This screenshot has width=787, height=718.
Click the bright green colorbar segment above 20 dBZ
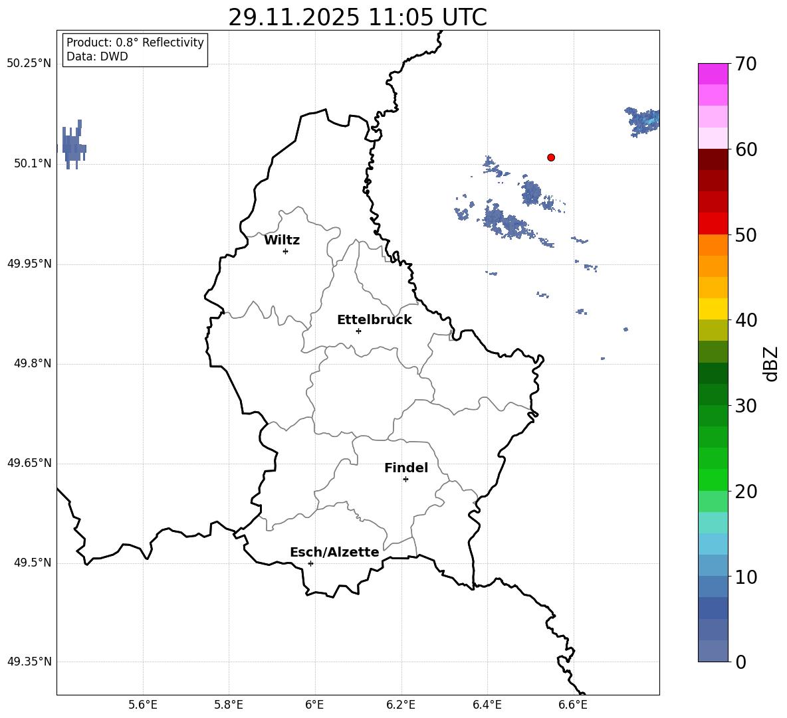[x=713, y=480]
